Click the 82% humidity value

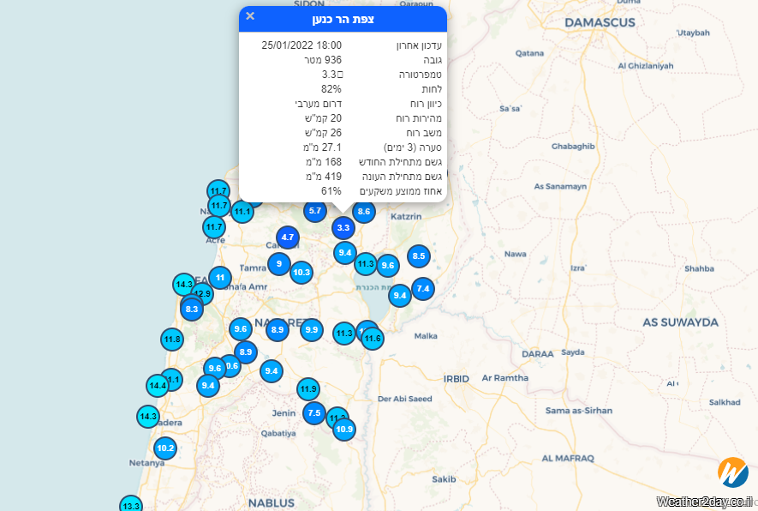pyautogui.click(x=331, y=89)
